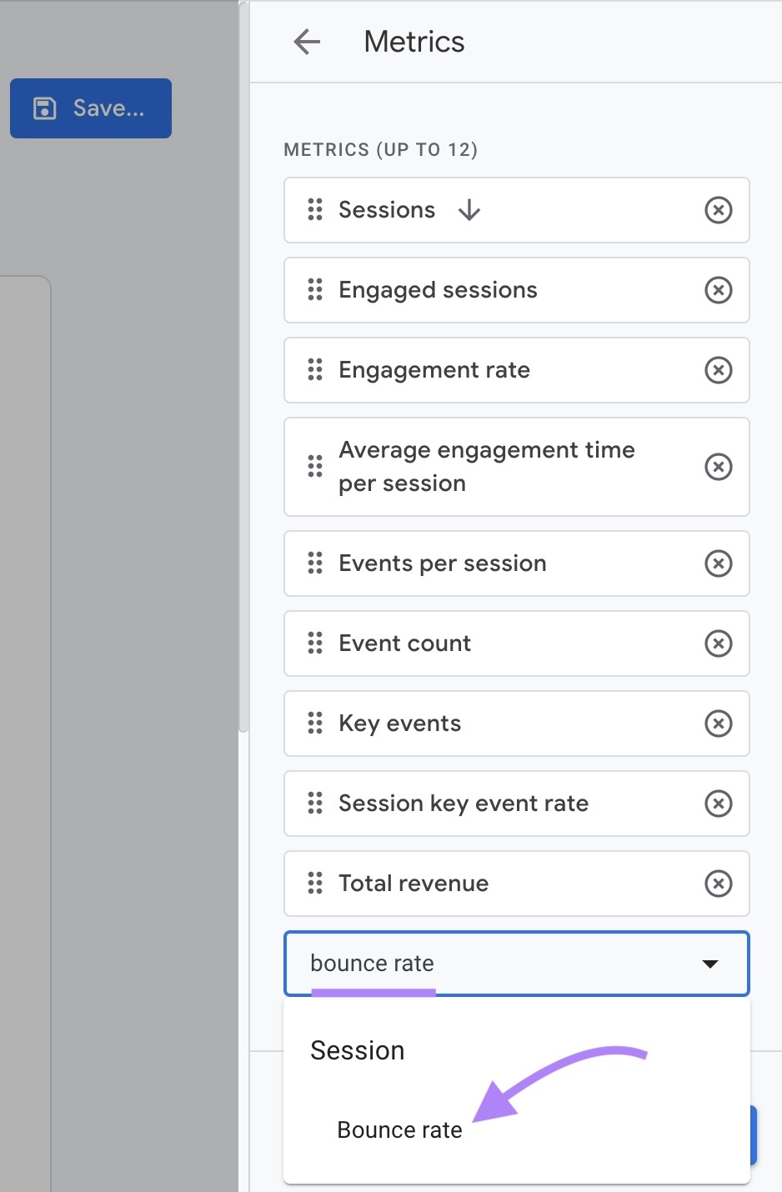Open the bounce rate dropdown arrow
This screenshot has width=782, height=1192.
pyautogui.click(x=709, y=964)
